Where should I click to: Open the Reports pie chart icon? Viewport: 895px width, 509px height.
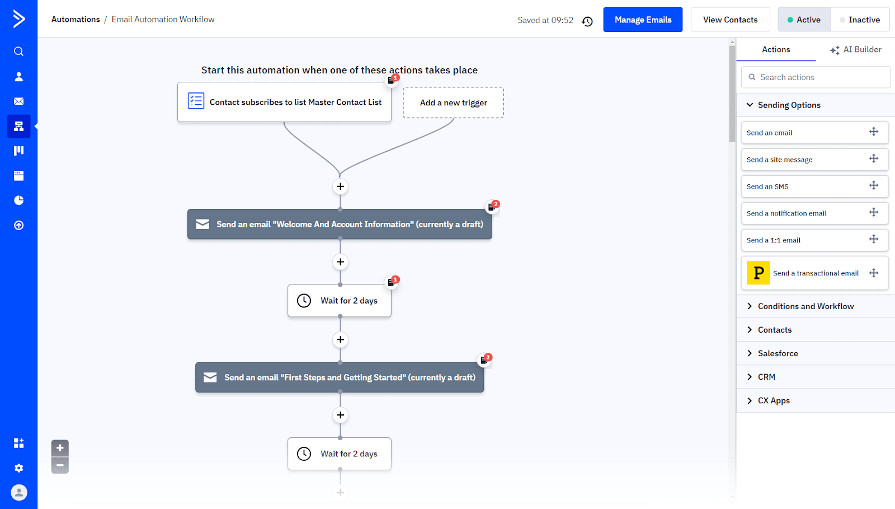pyautogui.click(x=18, y=200)
